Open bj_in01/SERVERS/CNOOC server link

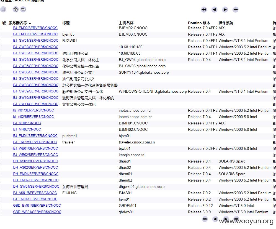pos(33,110)
